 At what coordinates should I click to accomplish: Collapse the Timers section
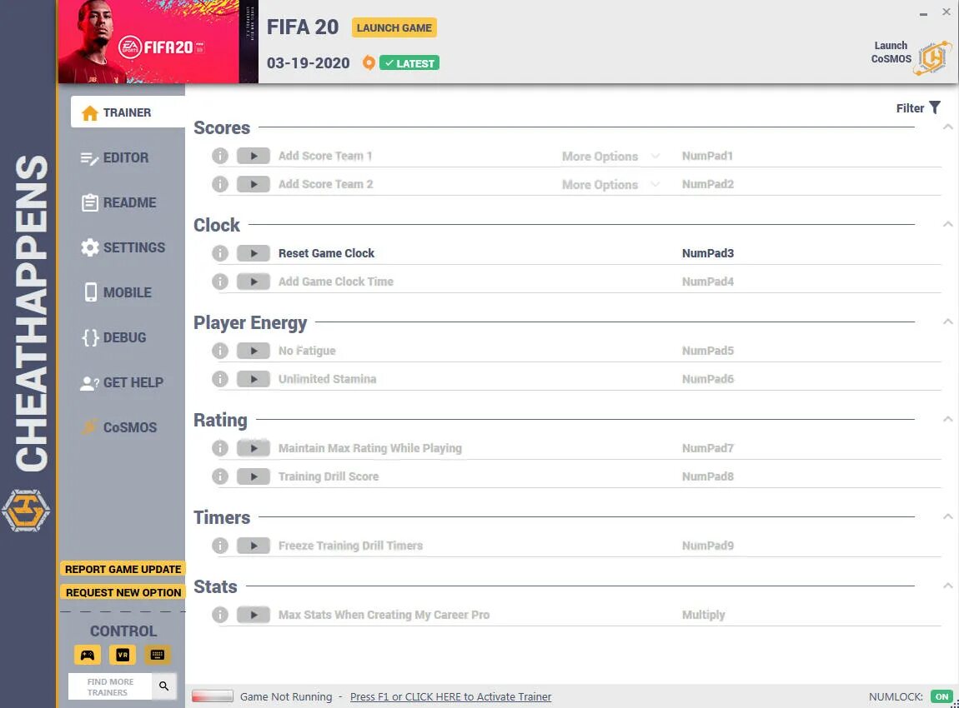click(x=947, y=516)
